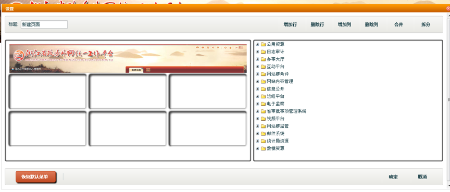The width and height of the screenshot is (450, 192).
Task: Click the 标题 input field
Action: coord(44,24)
